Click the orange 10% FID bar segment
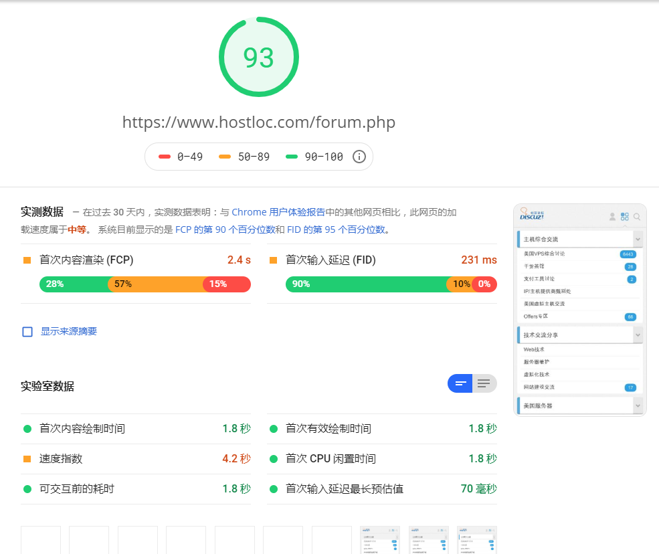The width and height of the screenshot is (659, 554). (460, 284)
